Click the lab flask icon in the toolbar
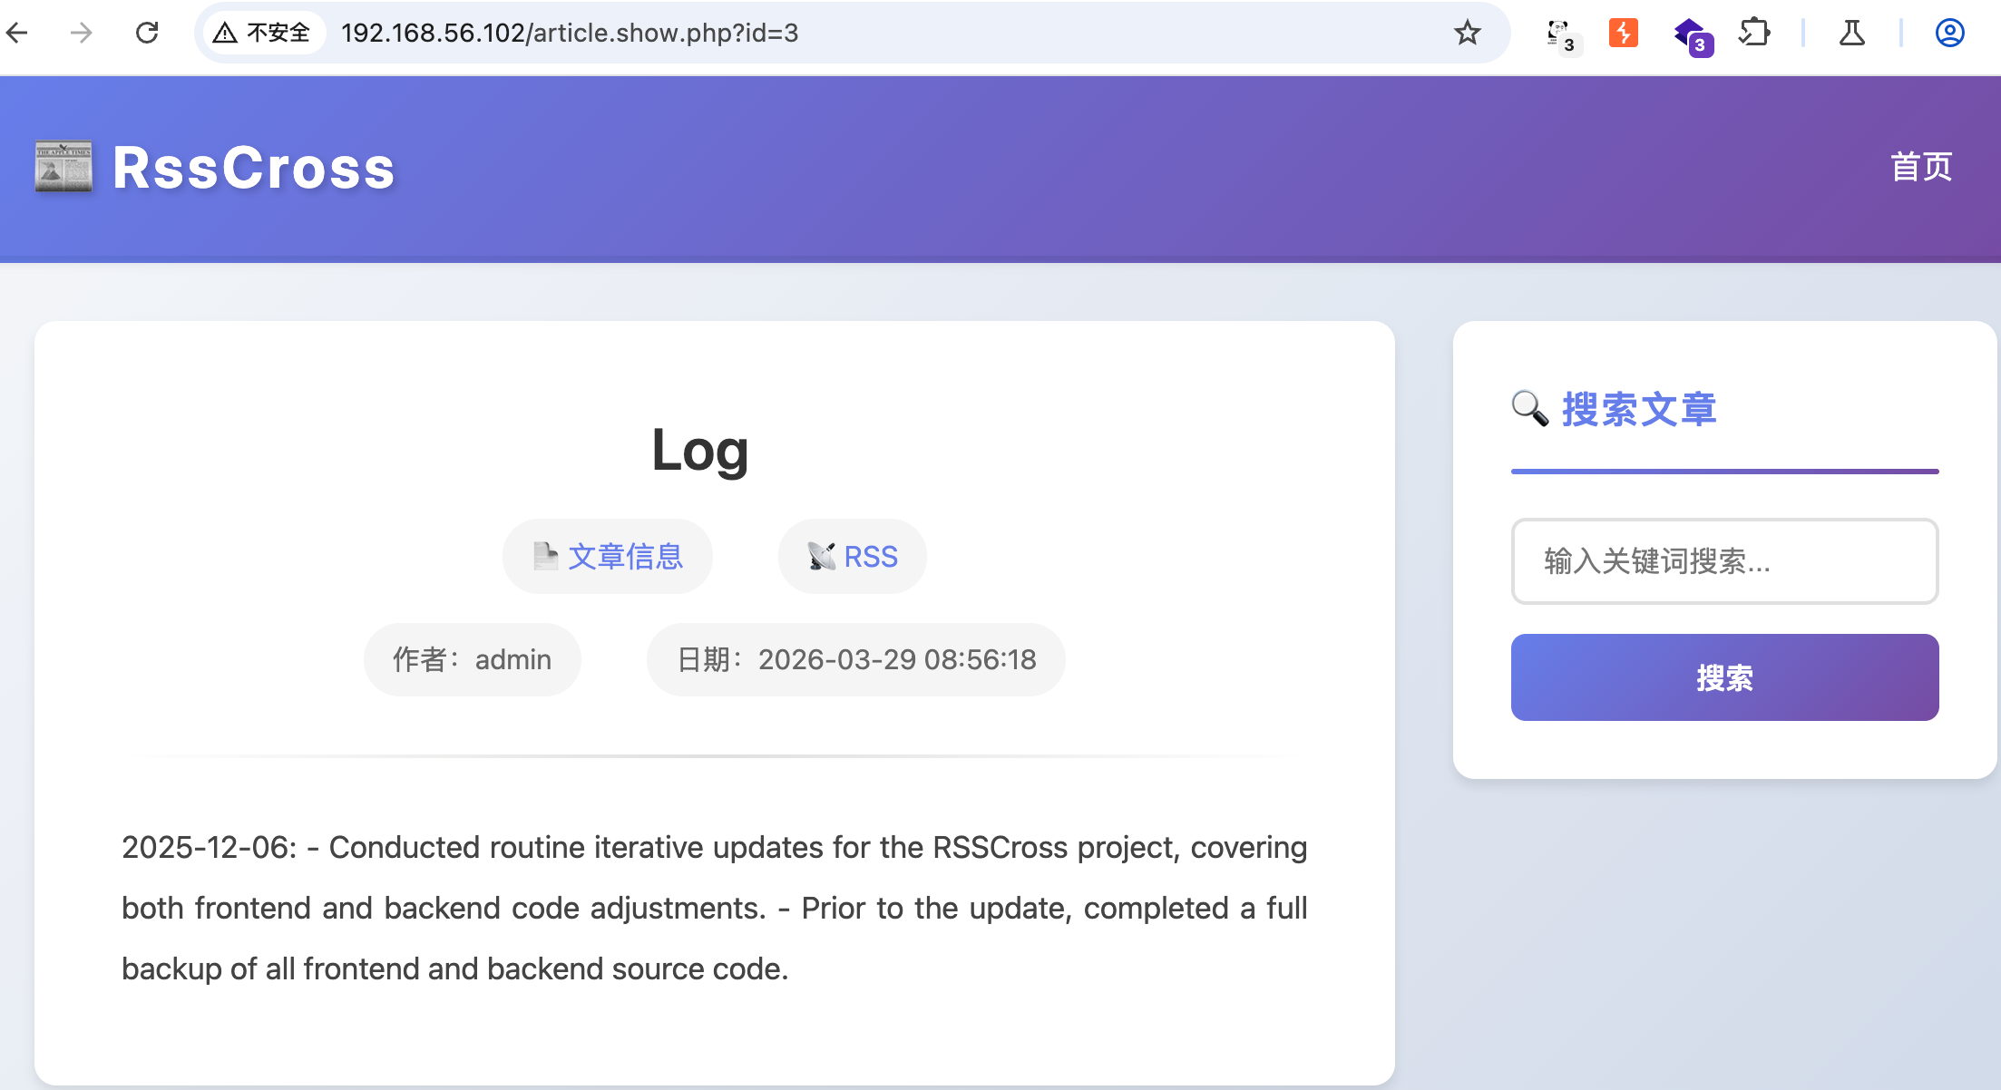Viewport: 2001px width, 1090px height. [x=1851, y=34]
